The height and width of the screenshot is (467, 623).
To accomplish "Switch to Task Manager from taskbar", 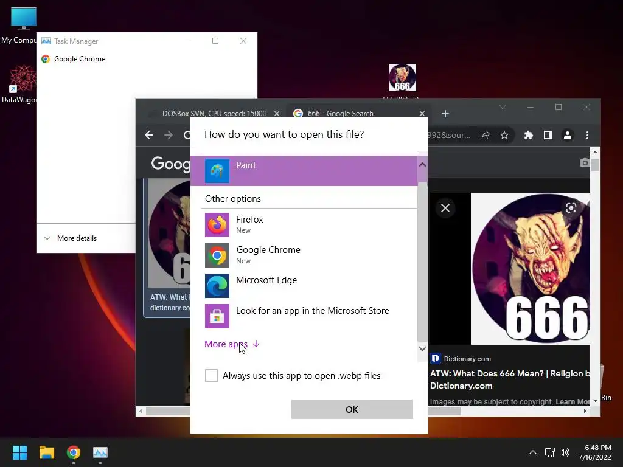I will tap(100, 452).
